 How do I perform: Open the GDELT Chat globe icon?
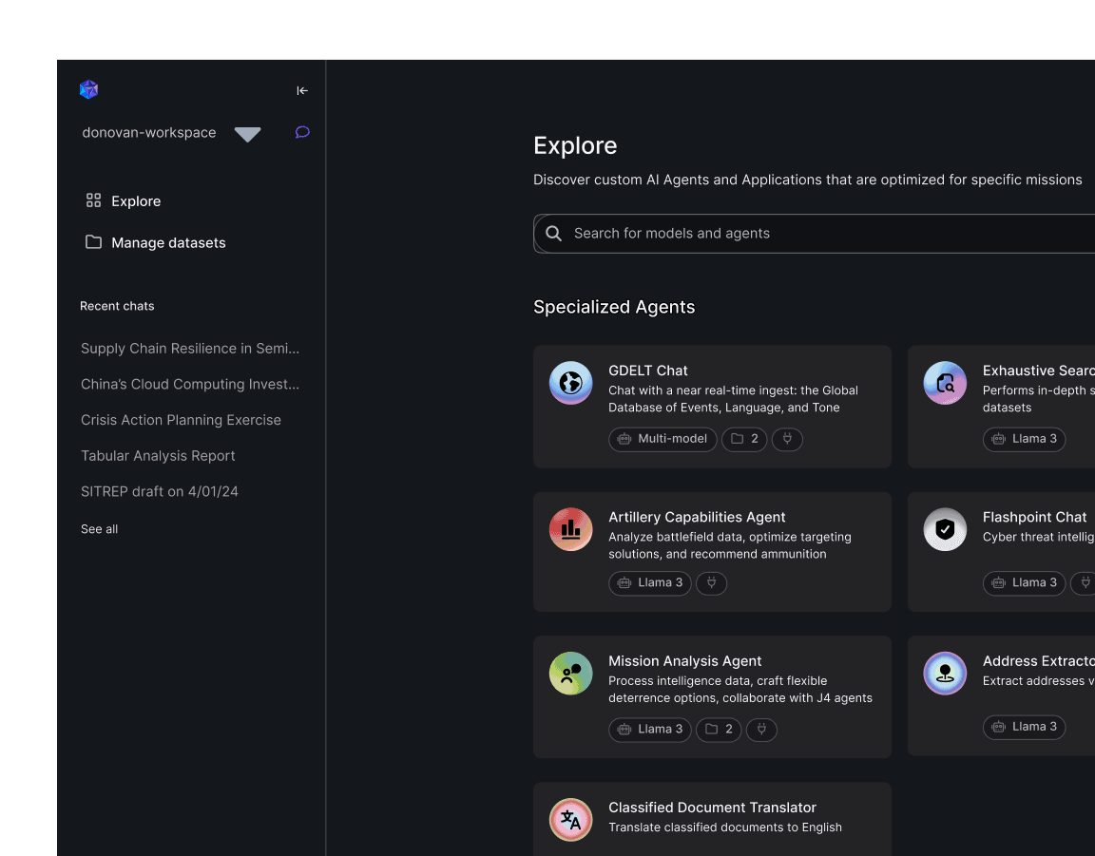click(x=570, y=383)
